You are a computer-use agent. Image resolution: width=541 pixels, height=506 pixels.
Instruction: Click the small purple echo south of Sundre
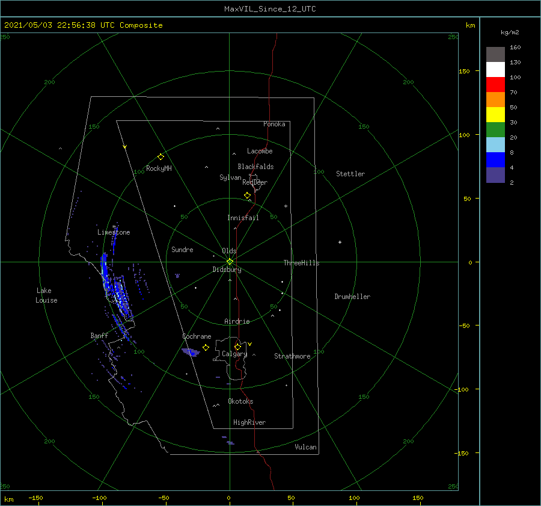177,276
